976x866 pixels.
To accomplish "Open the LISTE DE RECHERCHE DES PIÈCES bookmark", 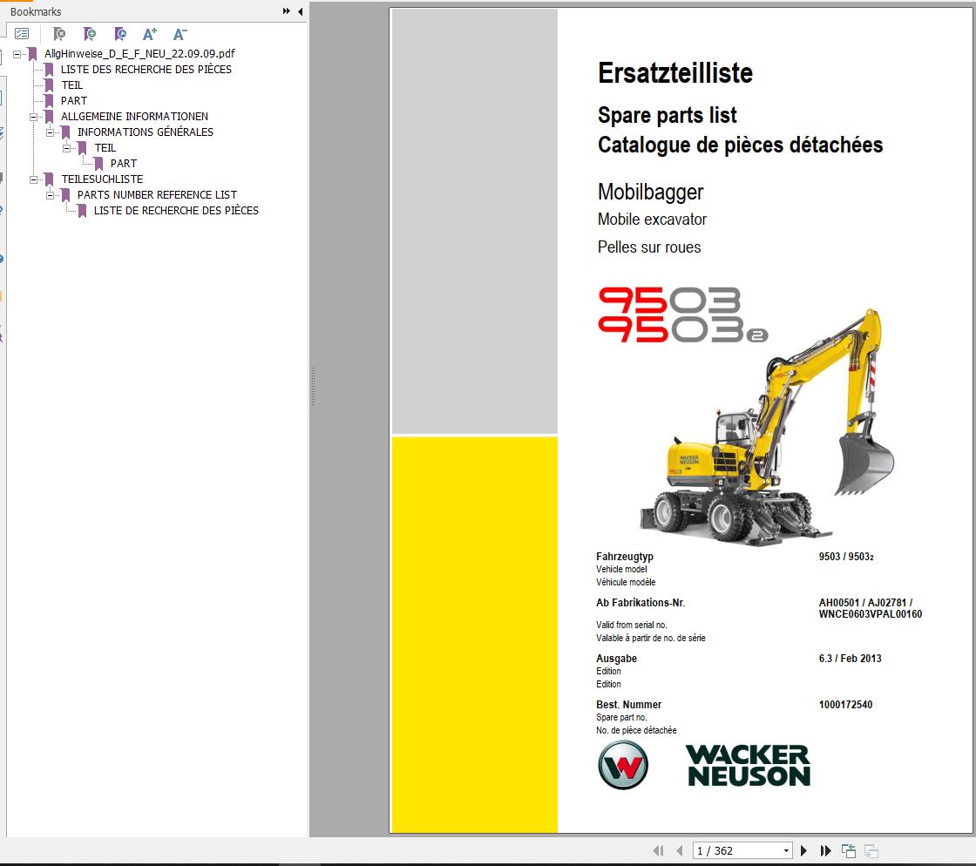I will click(176, 210).
